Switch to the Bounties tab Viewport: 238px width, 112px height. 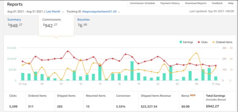coord(83,19)
